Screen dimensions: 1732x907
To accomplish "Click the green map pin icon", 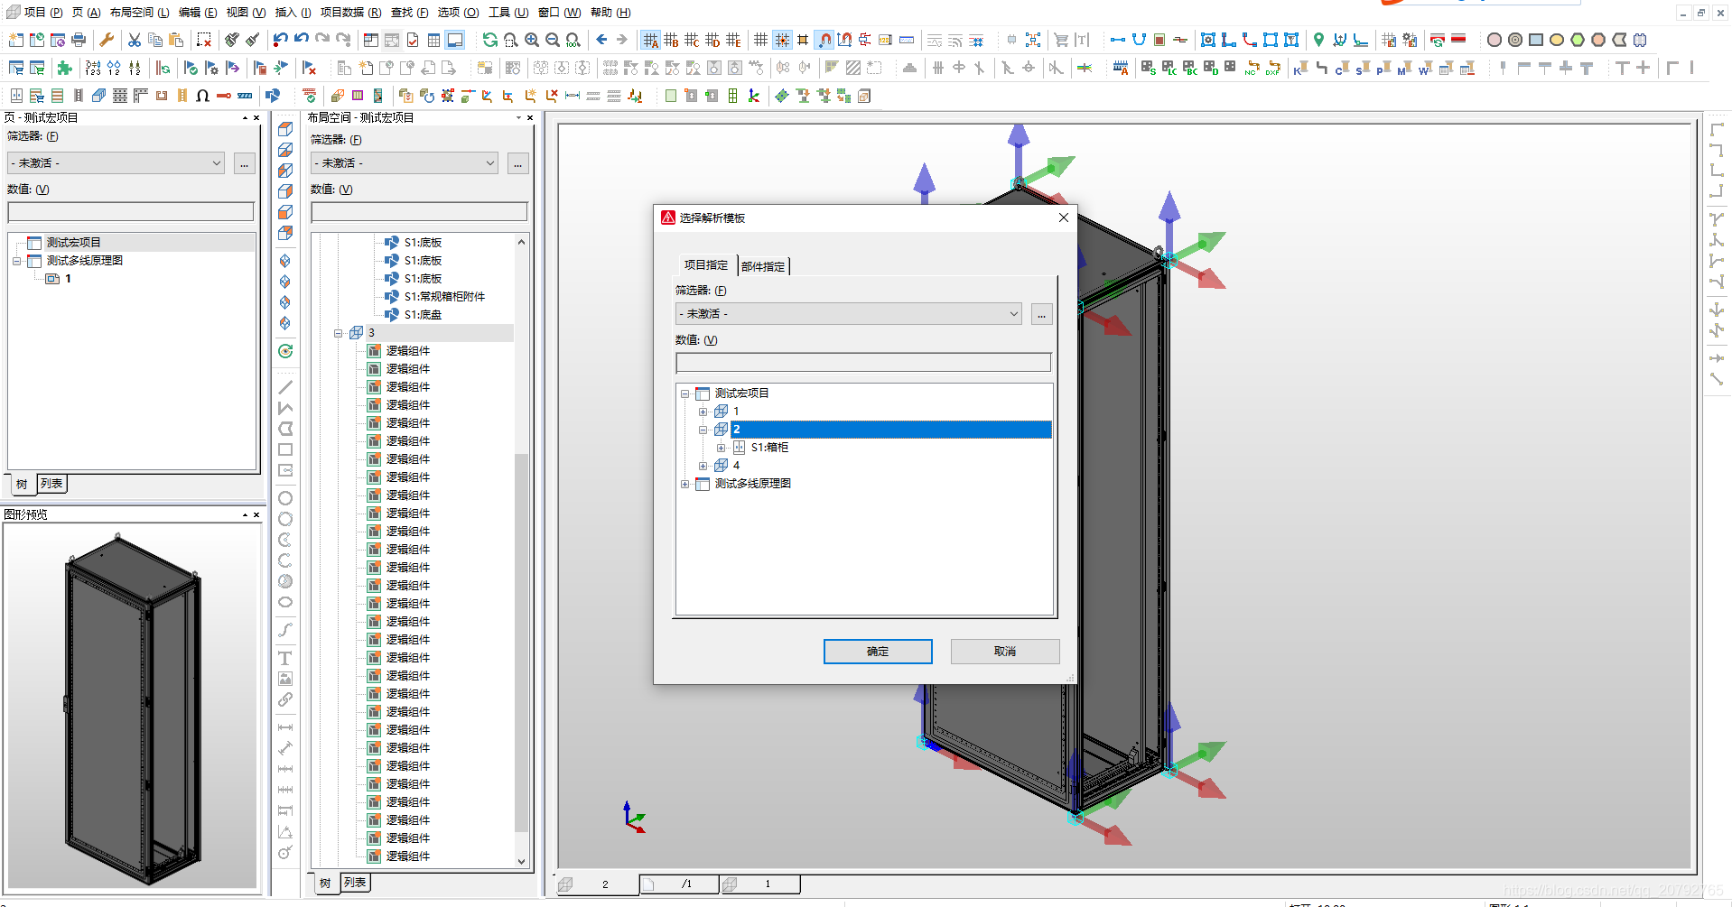I will point(1318,40).
